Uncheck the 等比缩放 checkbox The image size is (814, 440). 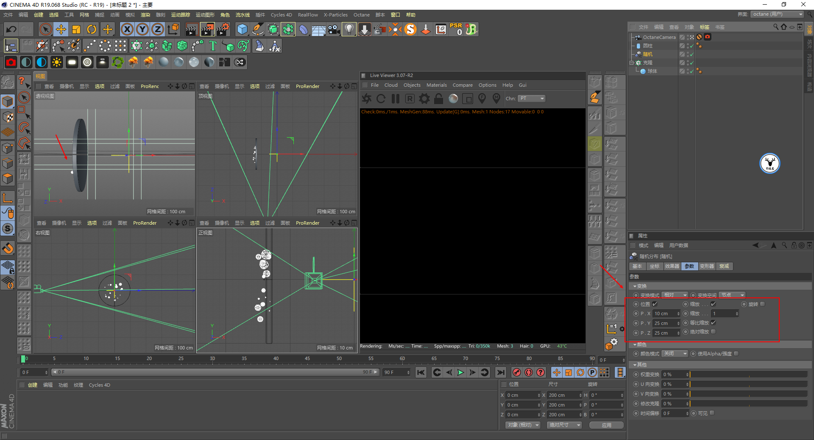(714, 322)
